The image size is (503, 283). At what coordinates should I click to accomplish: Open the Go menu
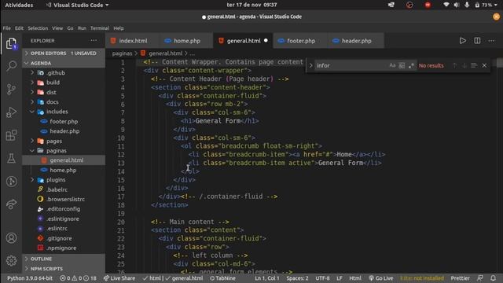click(70, 28)
